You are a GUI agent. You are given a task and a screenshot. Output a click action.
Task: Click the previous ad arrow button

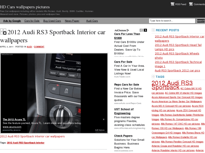tap(141, 30)
